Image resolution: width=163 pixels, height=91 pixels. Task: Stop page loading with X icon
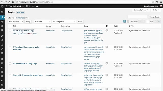tap(9, 2)
